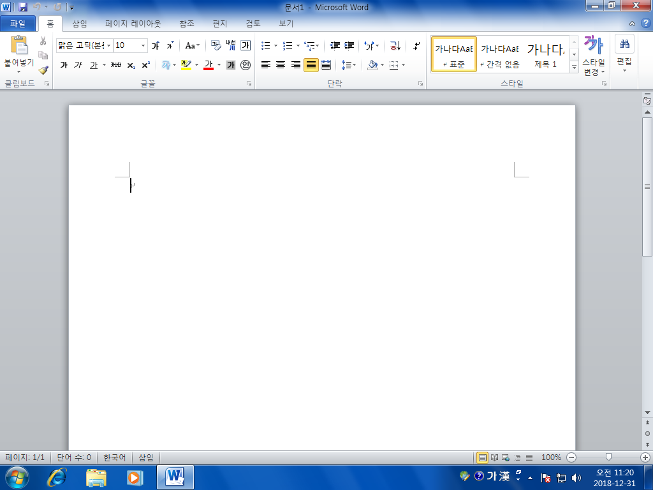Click the 한국어 language status button
The height and width of the screenshot is (490, 653).
tap(114, 457)
